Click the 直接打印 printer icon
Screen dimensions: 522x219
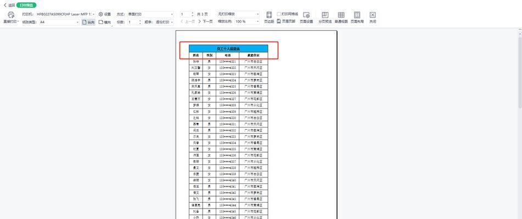click(x=11, y=15)
